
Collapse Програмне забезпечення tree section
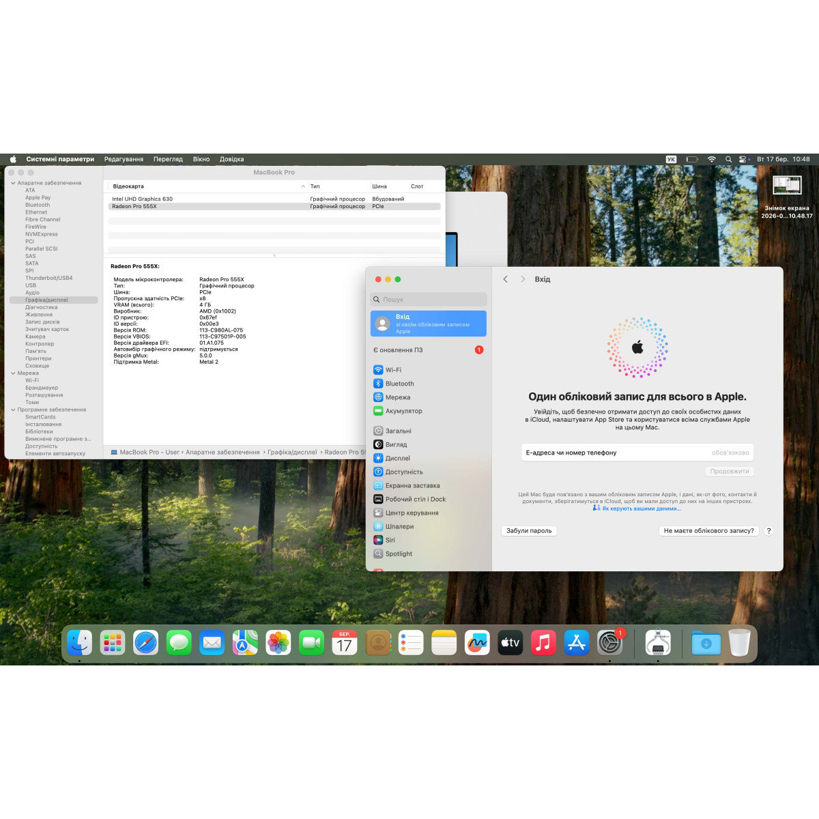pyautogui.click(x=13, y=409)
